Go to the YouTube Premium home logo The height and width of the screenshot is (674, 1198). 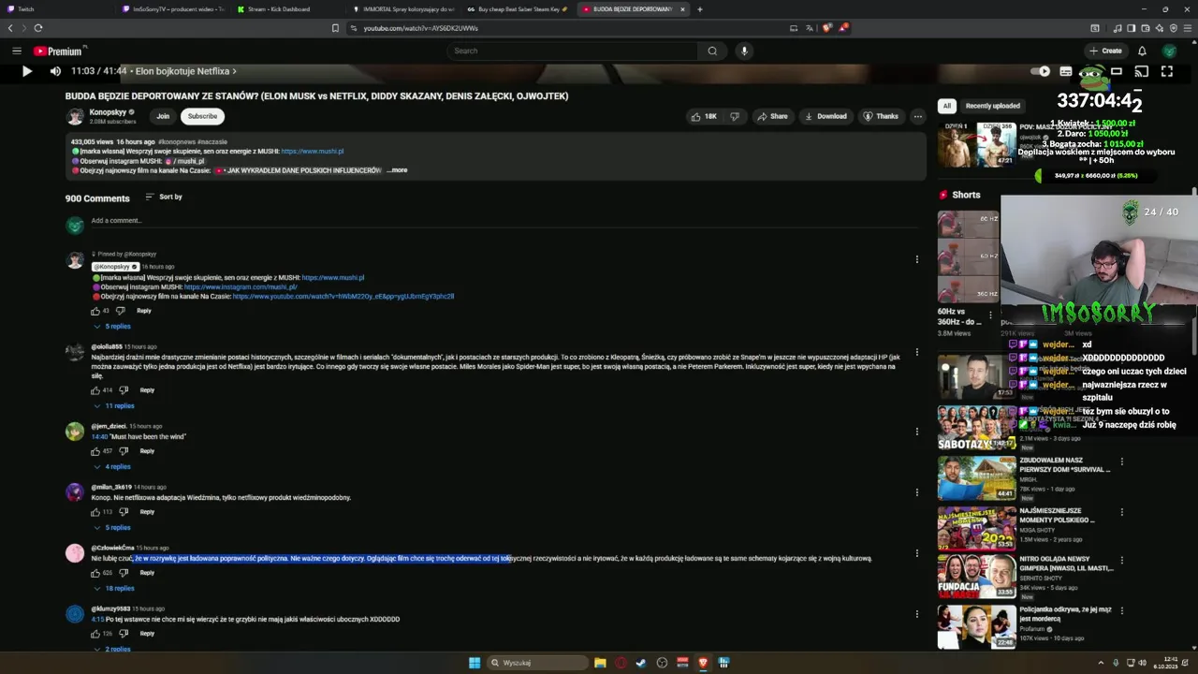click(60, 51)
